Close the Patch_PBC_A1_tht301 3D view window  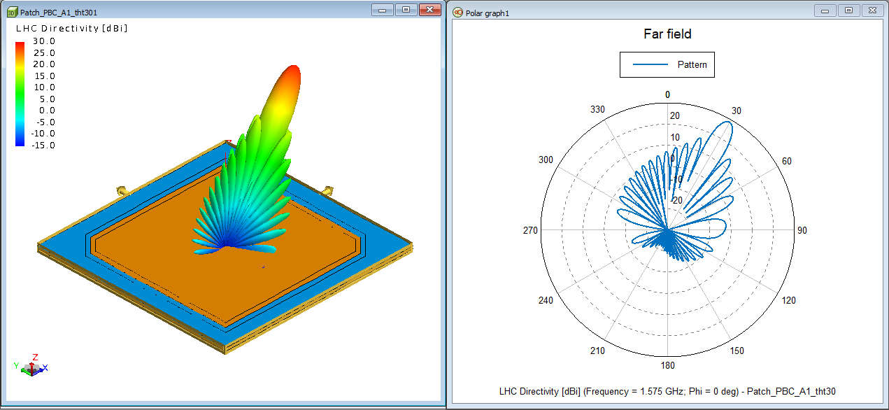tap(427, 10)
